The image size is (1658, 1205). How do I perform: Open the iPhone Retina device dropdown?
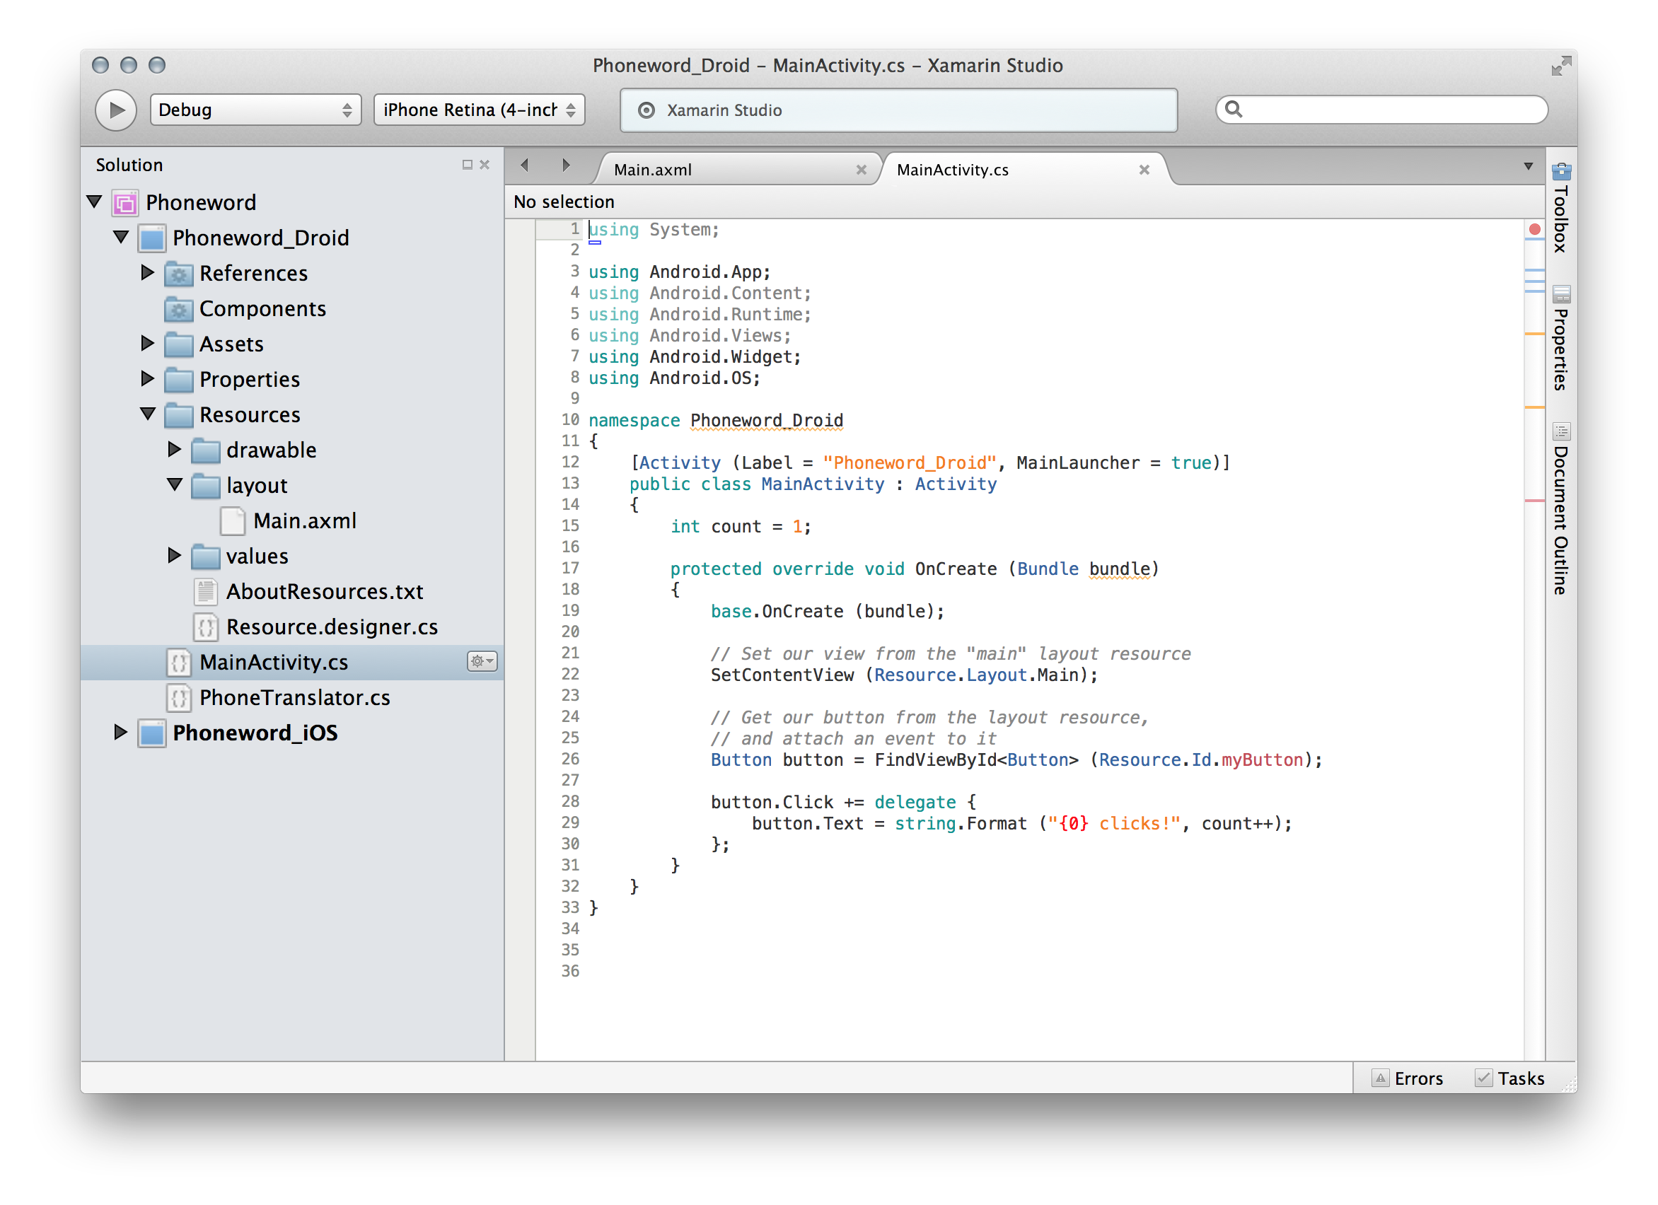(x=479, y=110)
